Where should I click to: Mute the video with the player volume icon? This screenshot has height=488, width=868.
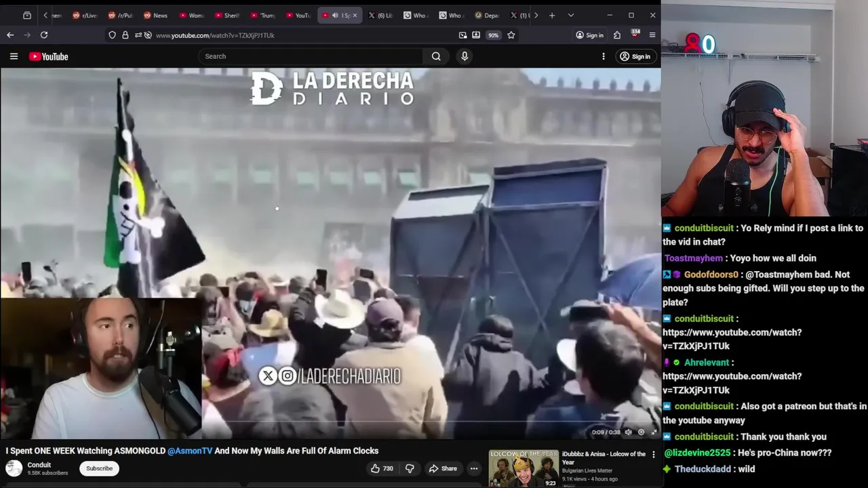(628, 432)
